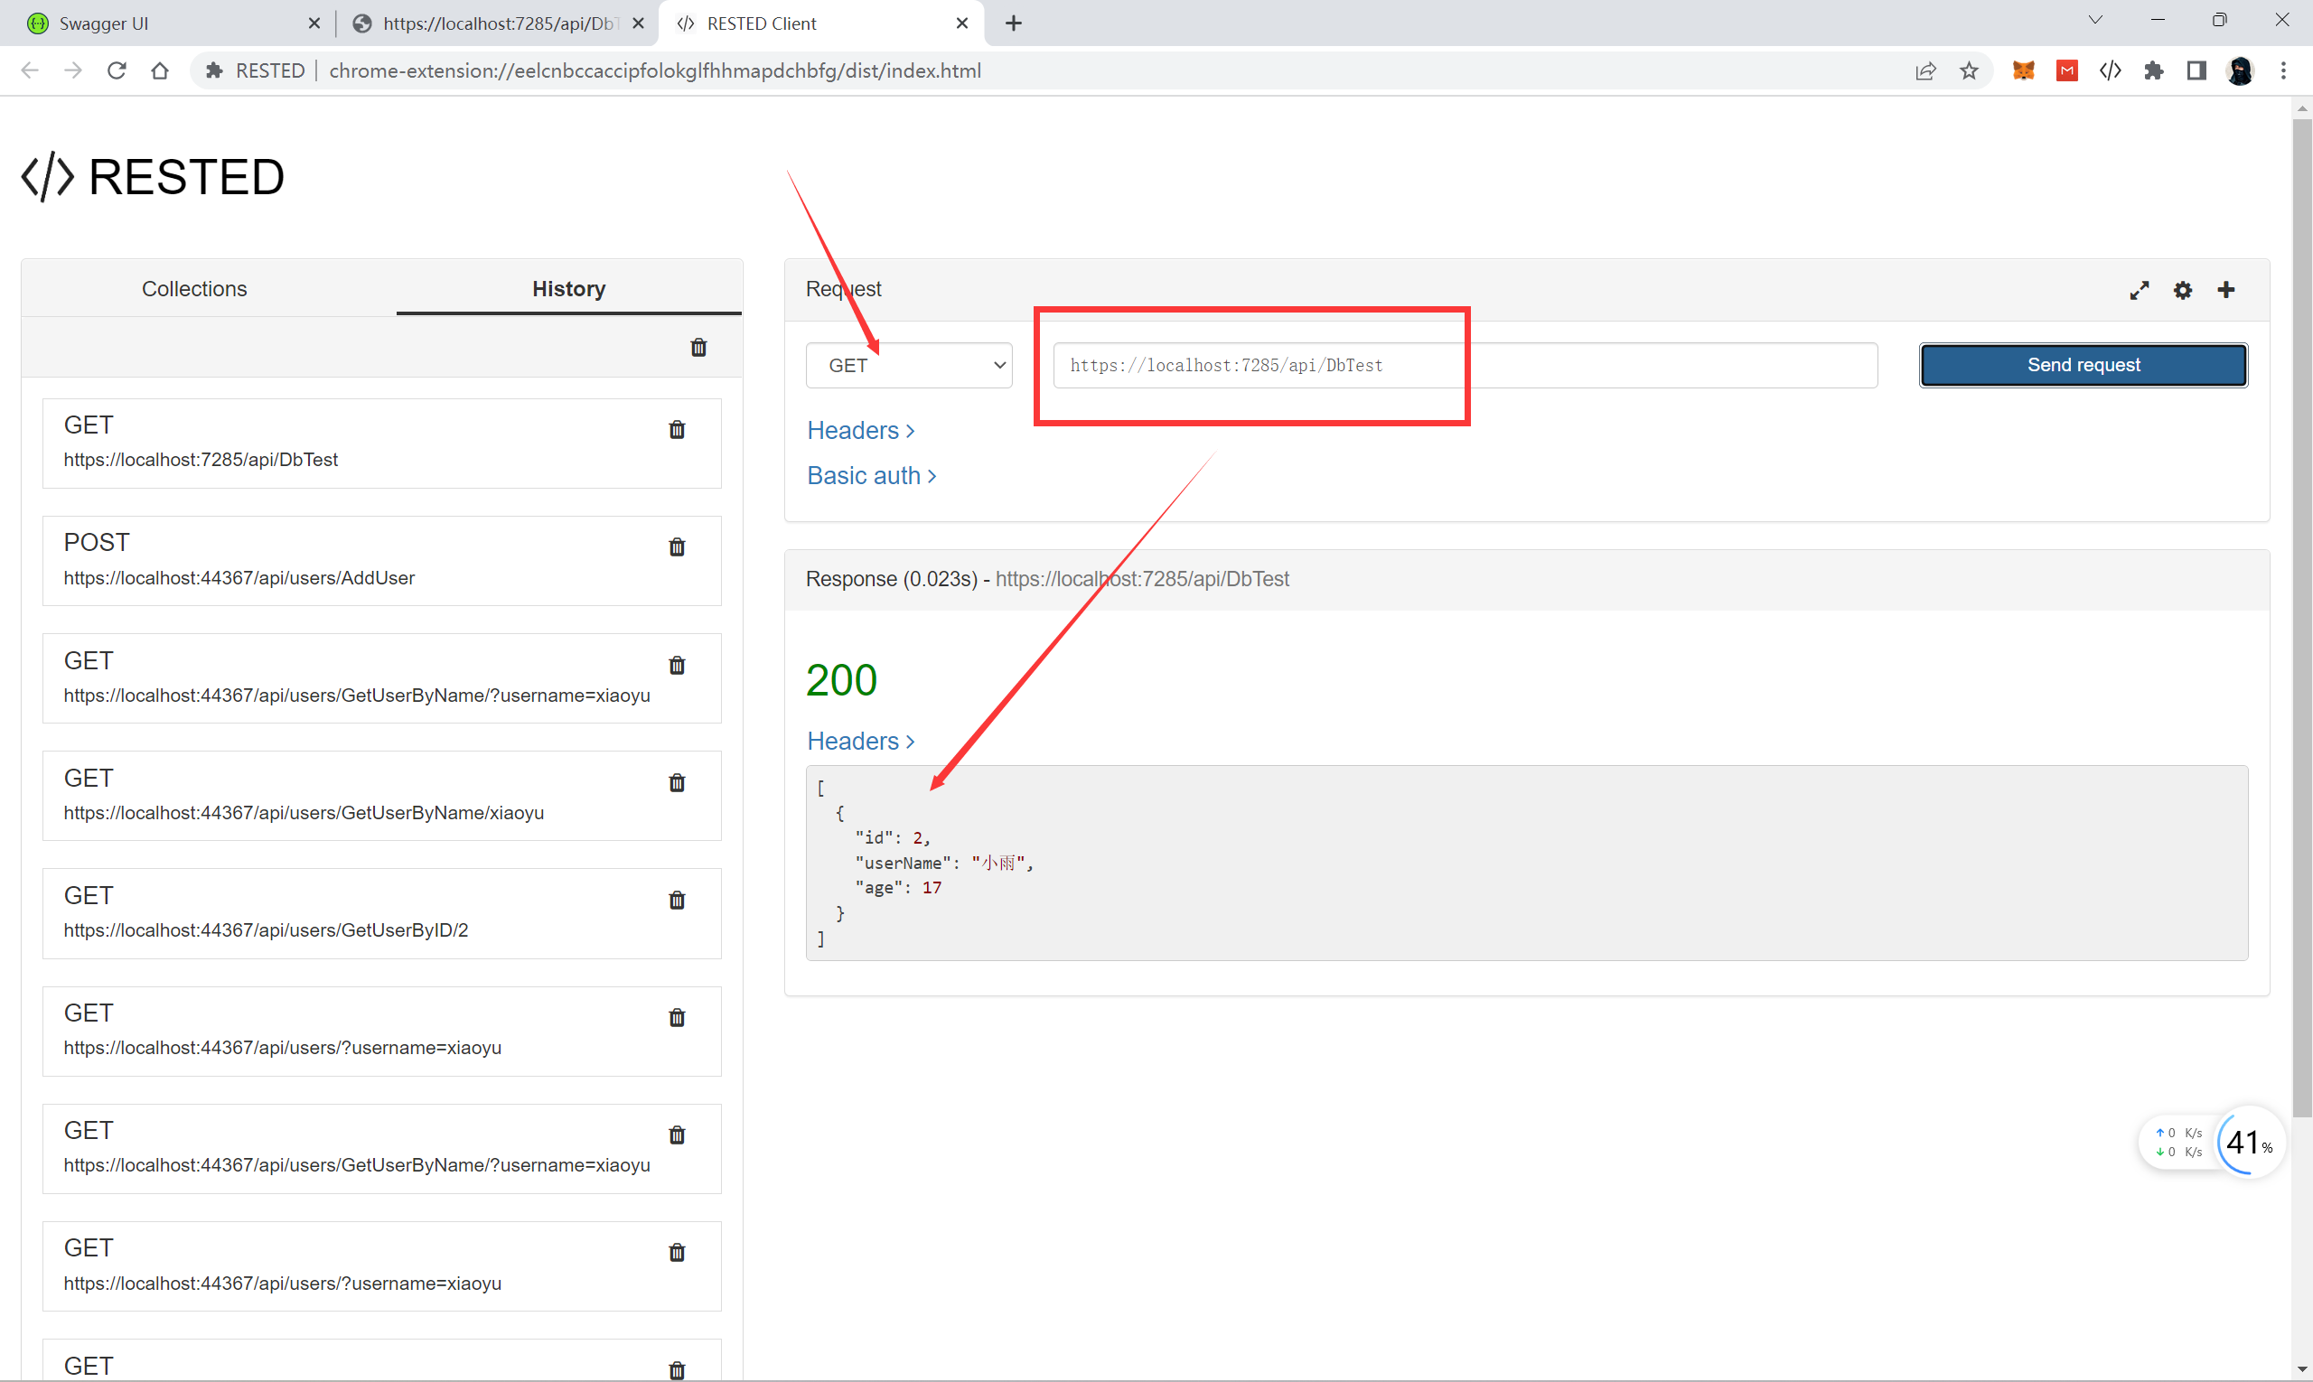The height and width of the screenshot is (1382, 2313).
Task: Open Chrome extensions puzzle icon
Action: tap(2153, 70)
